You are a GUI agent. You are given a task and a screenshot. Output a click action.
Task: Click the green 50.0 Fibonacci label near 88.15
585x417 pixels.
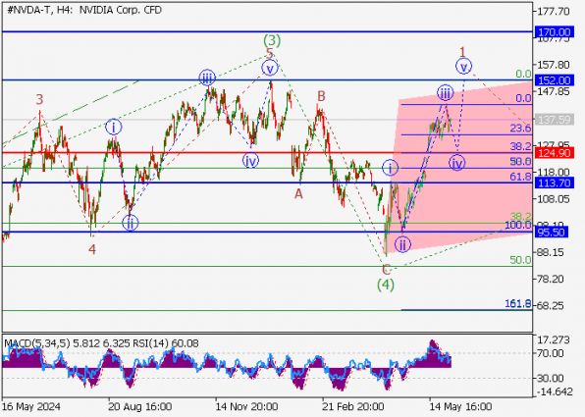pos(520,260)
